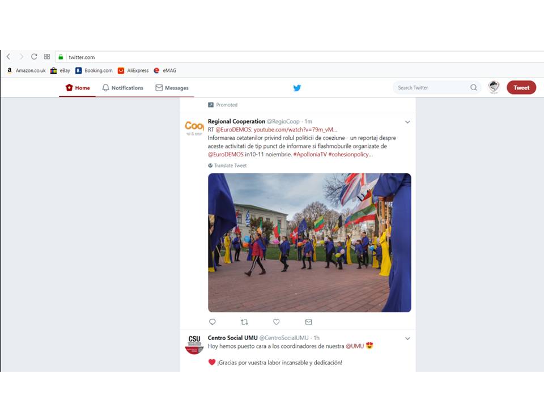Screen dimensions: 544x408
Task: Click the Promoted arrow icon
Action: click(211, 105)
